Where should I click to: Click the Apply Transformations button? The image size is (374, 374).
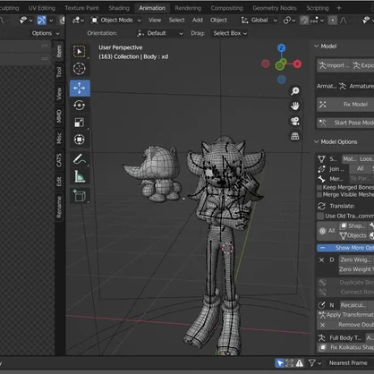tap(345, 315)
